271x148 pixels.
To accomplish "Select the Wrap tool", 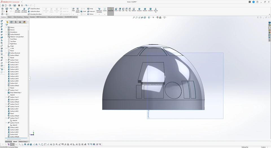I will pos(90,9).
